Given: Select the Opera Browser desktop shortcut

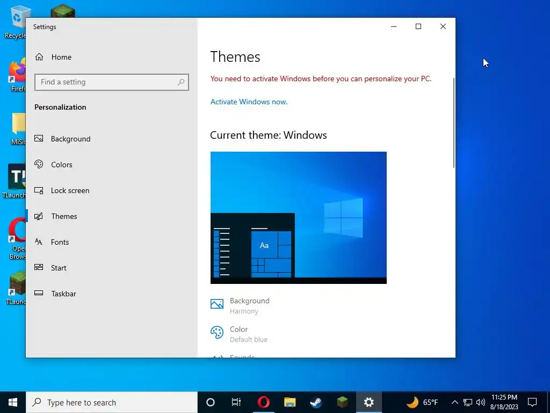Looking at the screenshot, I should 18,238.
